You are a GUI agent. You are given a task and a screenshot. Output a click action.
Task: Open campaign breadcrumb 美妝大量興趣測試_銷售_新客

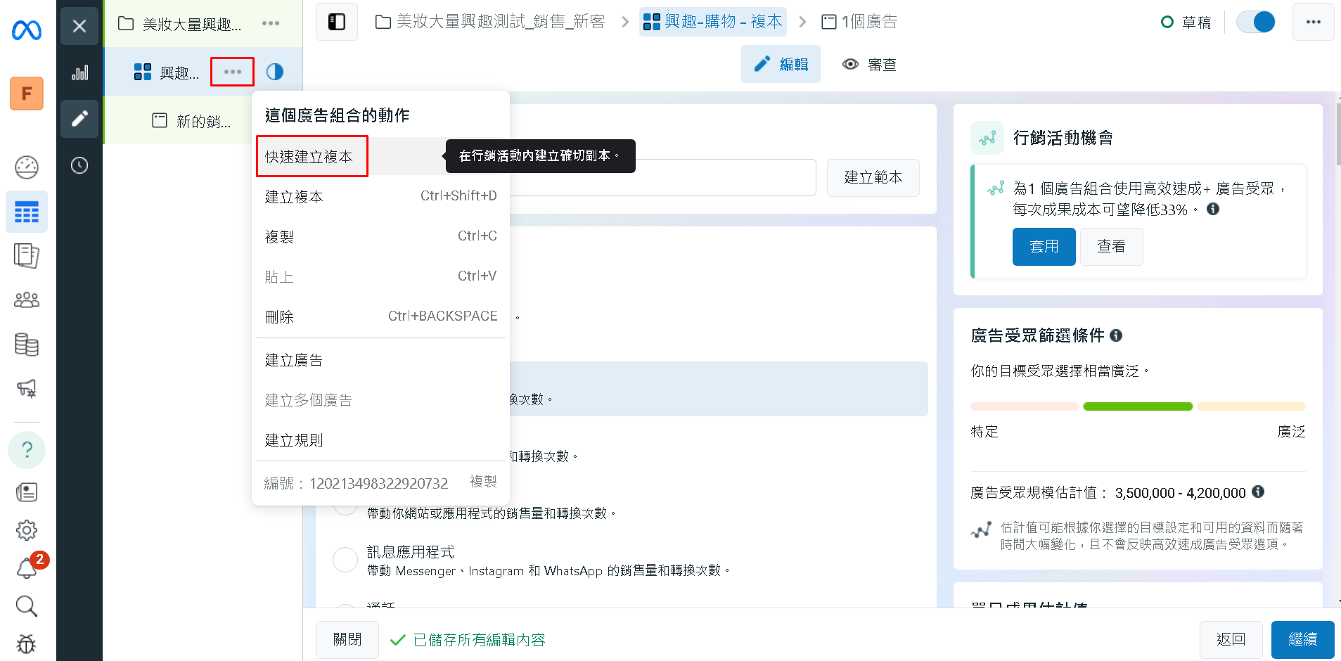(x=490, y=22)
